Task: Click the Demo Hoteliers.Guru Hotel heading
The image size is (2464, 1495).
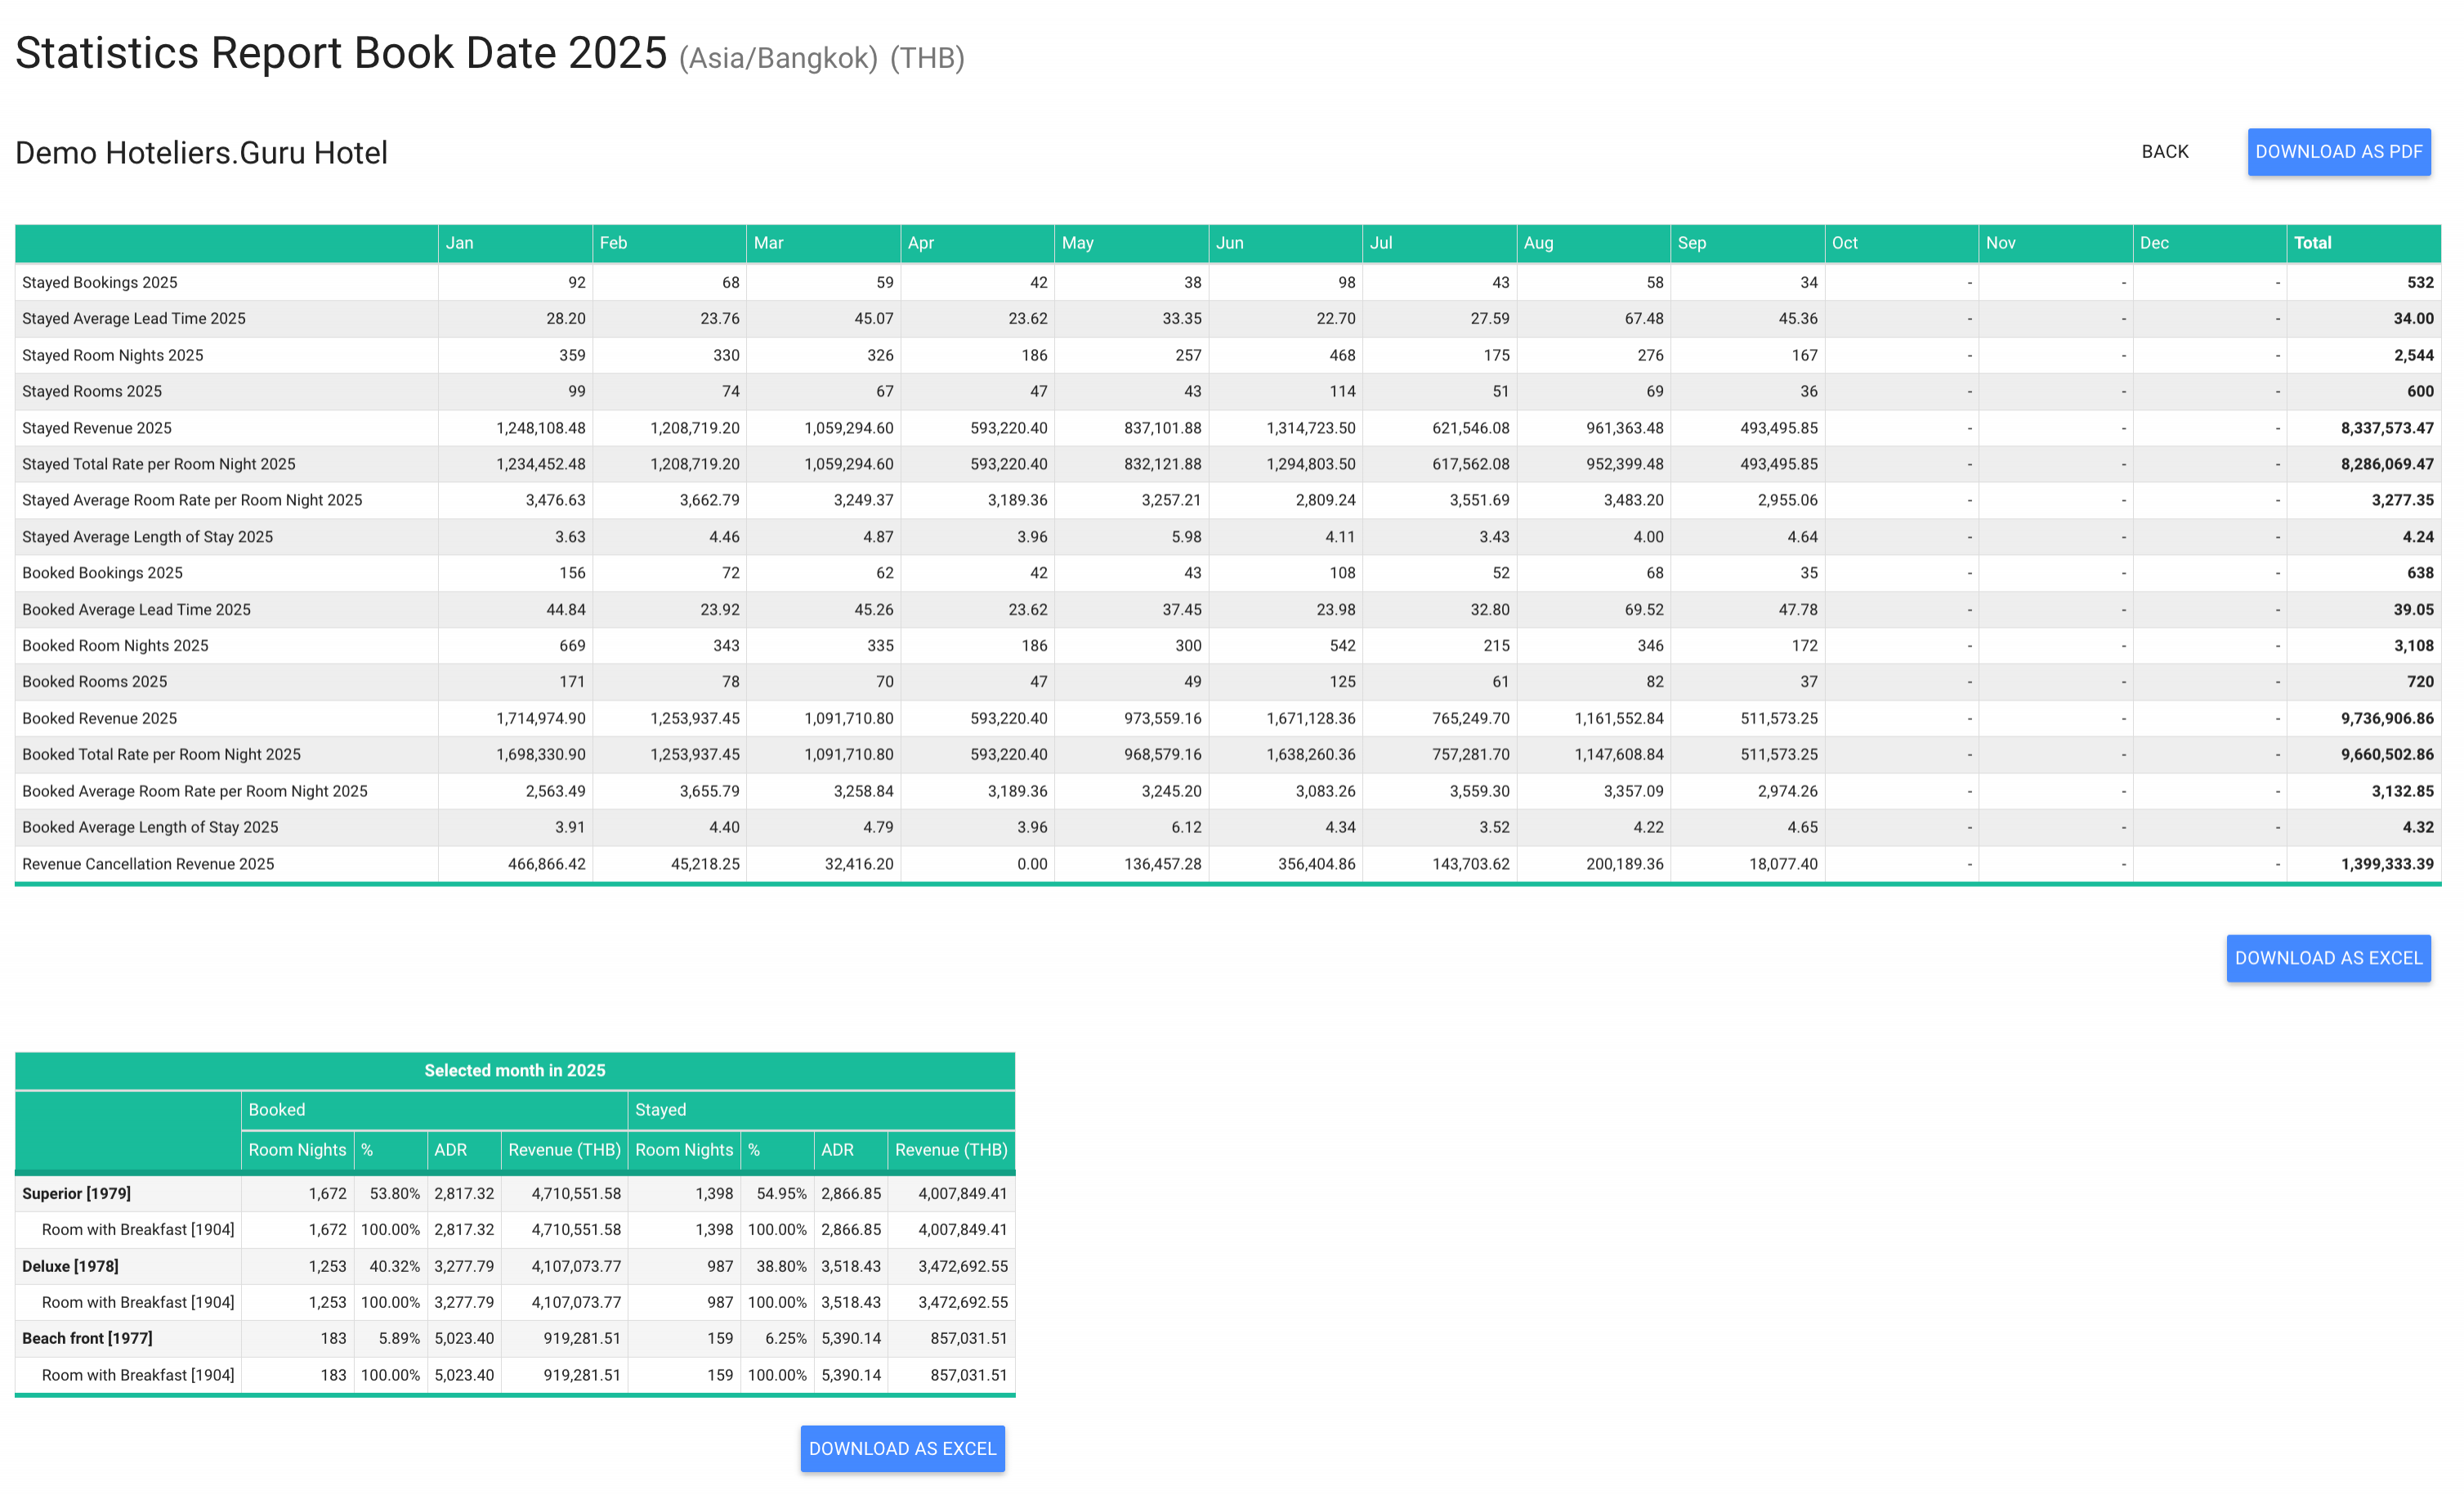Action: 201,153
